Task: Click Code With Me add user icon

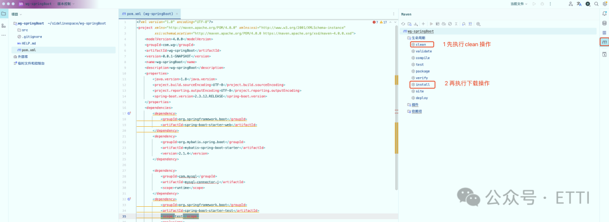Action: click(x=571, y=3)
